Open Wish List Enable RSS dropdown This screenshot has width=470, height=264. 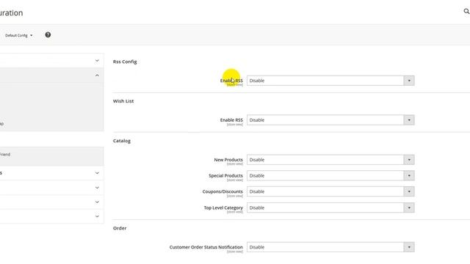click(330, 120)
